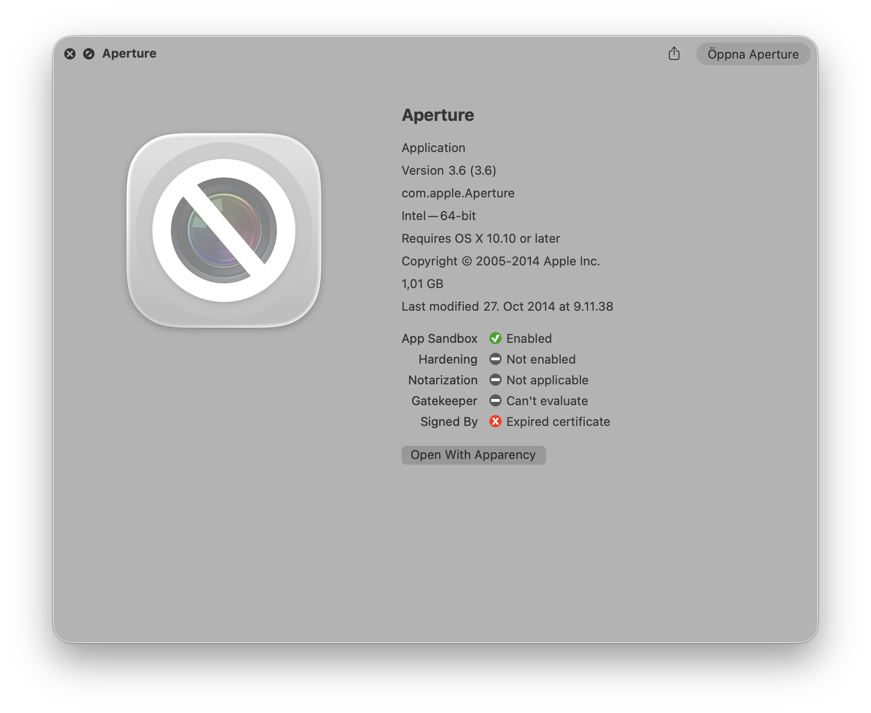The height and width of the screenshot is (713, 871).
Task: Click the Aperture heading in the info pane
Action: point(438,115)
